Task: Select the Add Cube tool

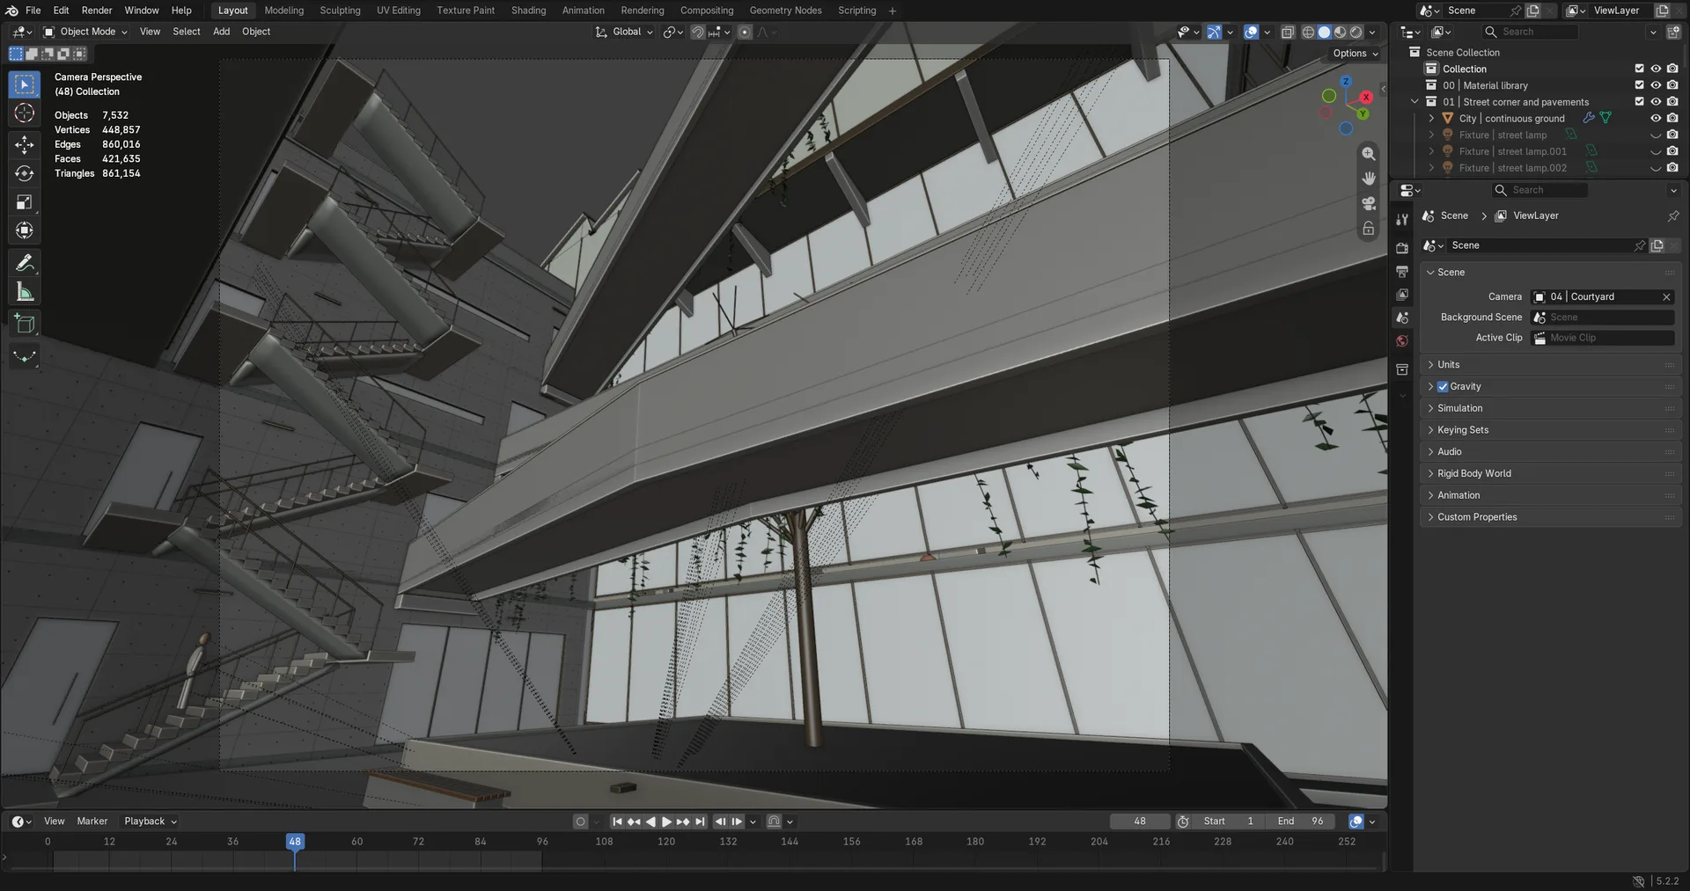Action: tap(25, 324)
